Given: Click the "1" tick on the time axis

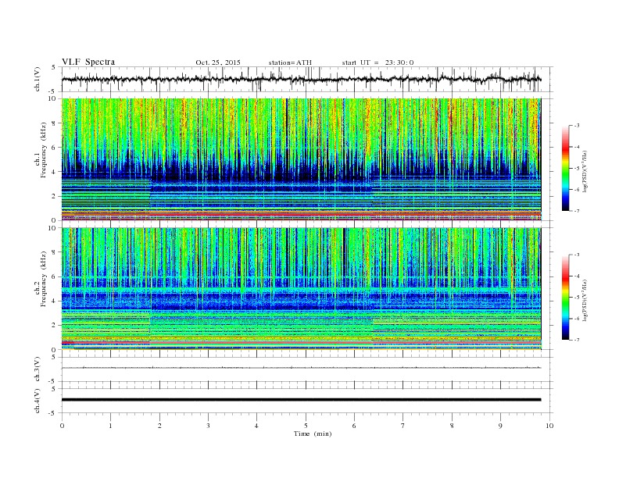Looking at the screenshot, I should (110, 426).
